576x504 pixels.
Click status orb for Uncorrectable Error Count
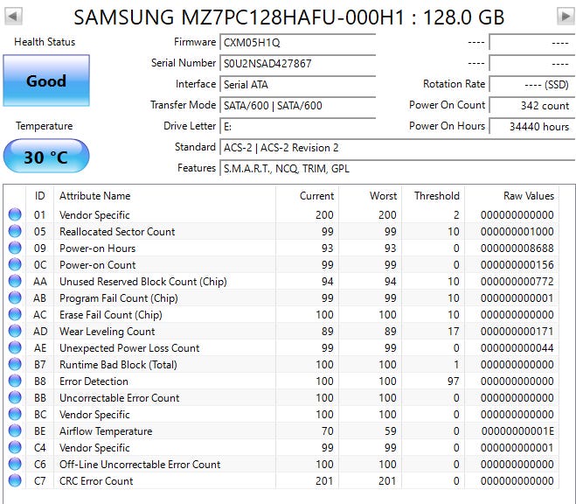point(15,397)
